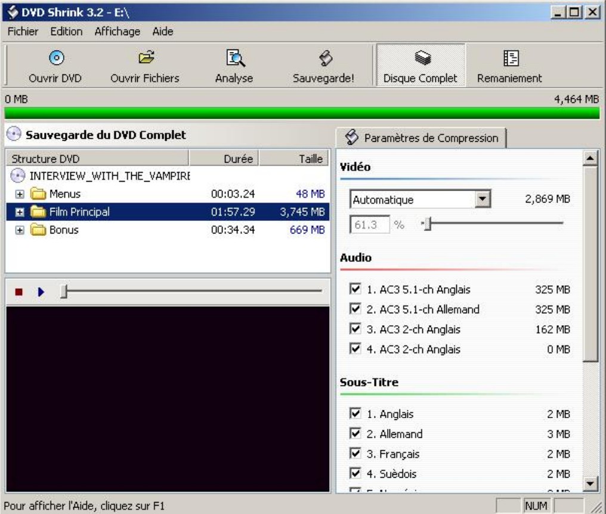The image size is (606, 514).
Task: Click the compression panel scrollbar thumb
Action: click(590, 264)
